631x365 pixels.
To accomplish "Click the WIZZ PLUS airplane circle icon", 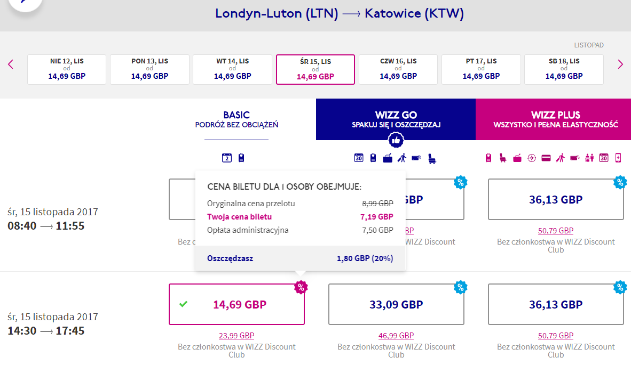I will tap(532, 158).
